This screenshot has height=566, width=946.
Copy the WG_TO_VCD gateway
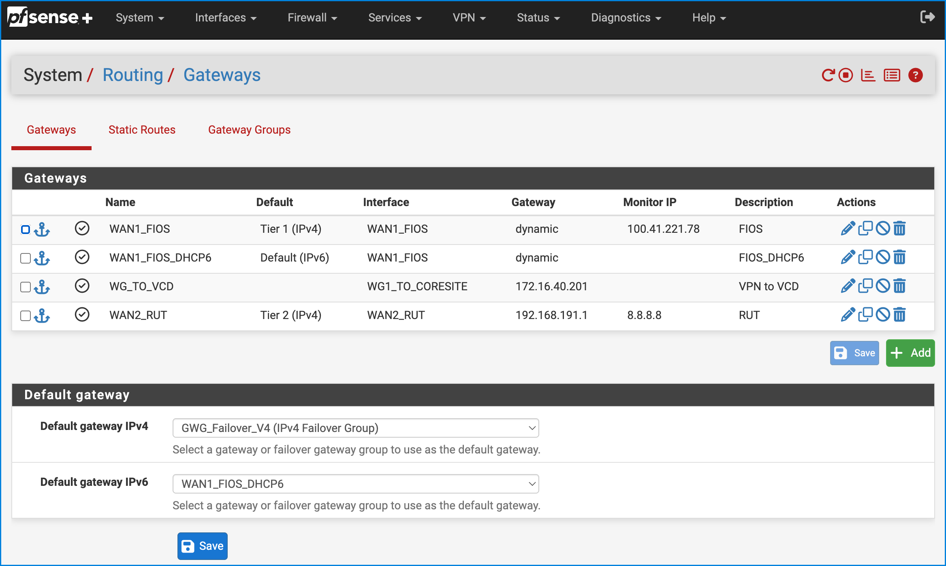coord(865,286)
